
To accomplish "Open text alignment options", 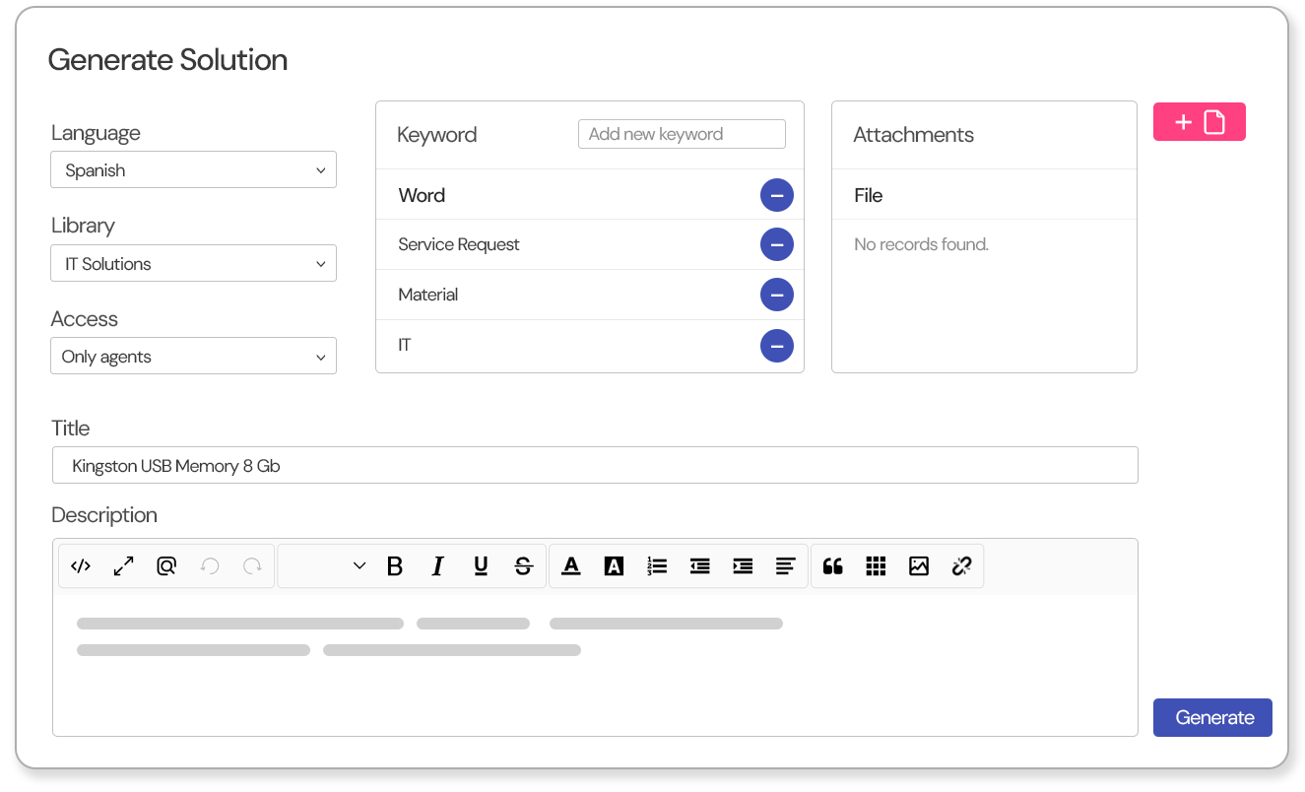I will point(785,566).
